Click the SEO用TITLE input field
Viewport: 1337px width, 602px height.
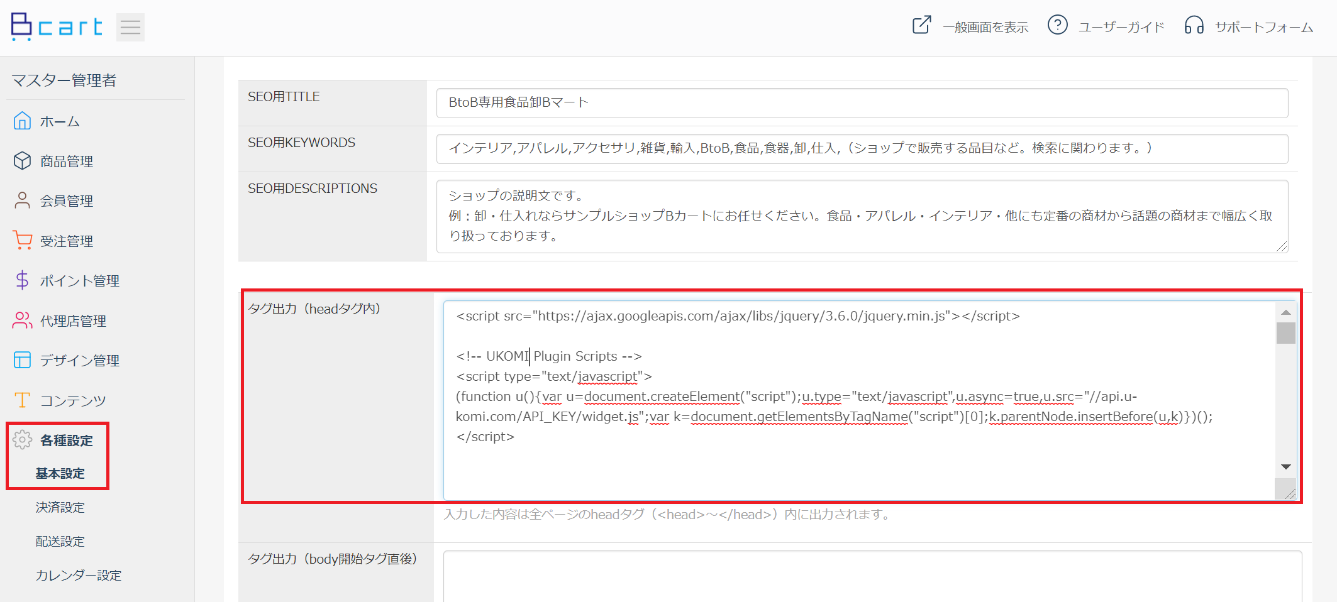pyautogui.click(x=862, y=103)
